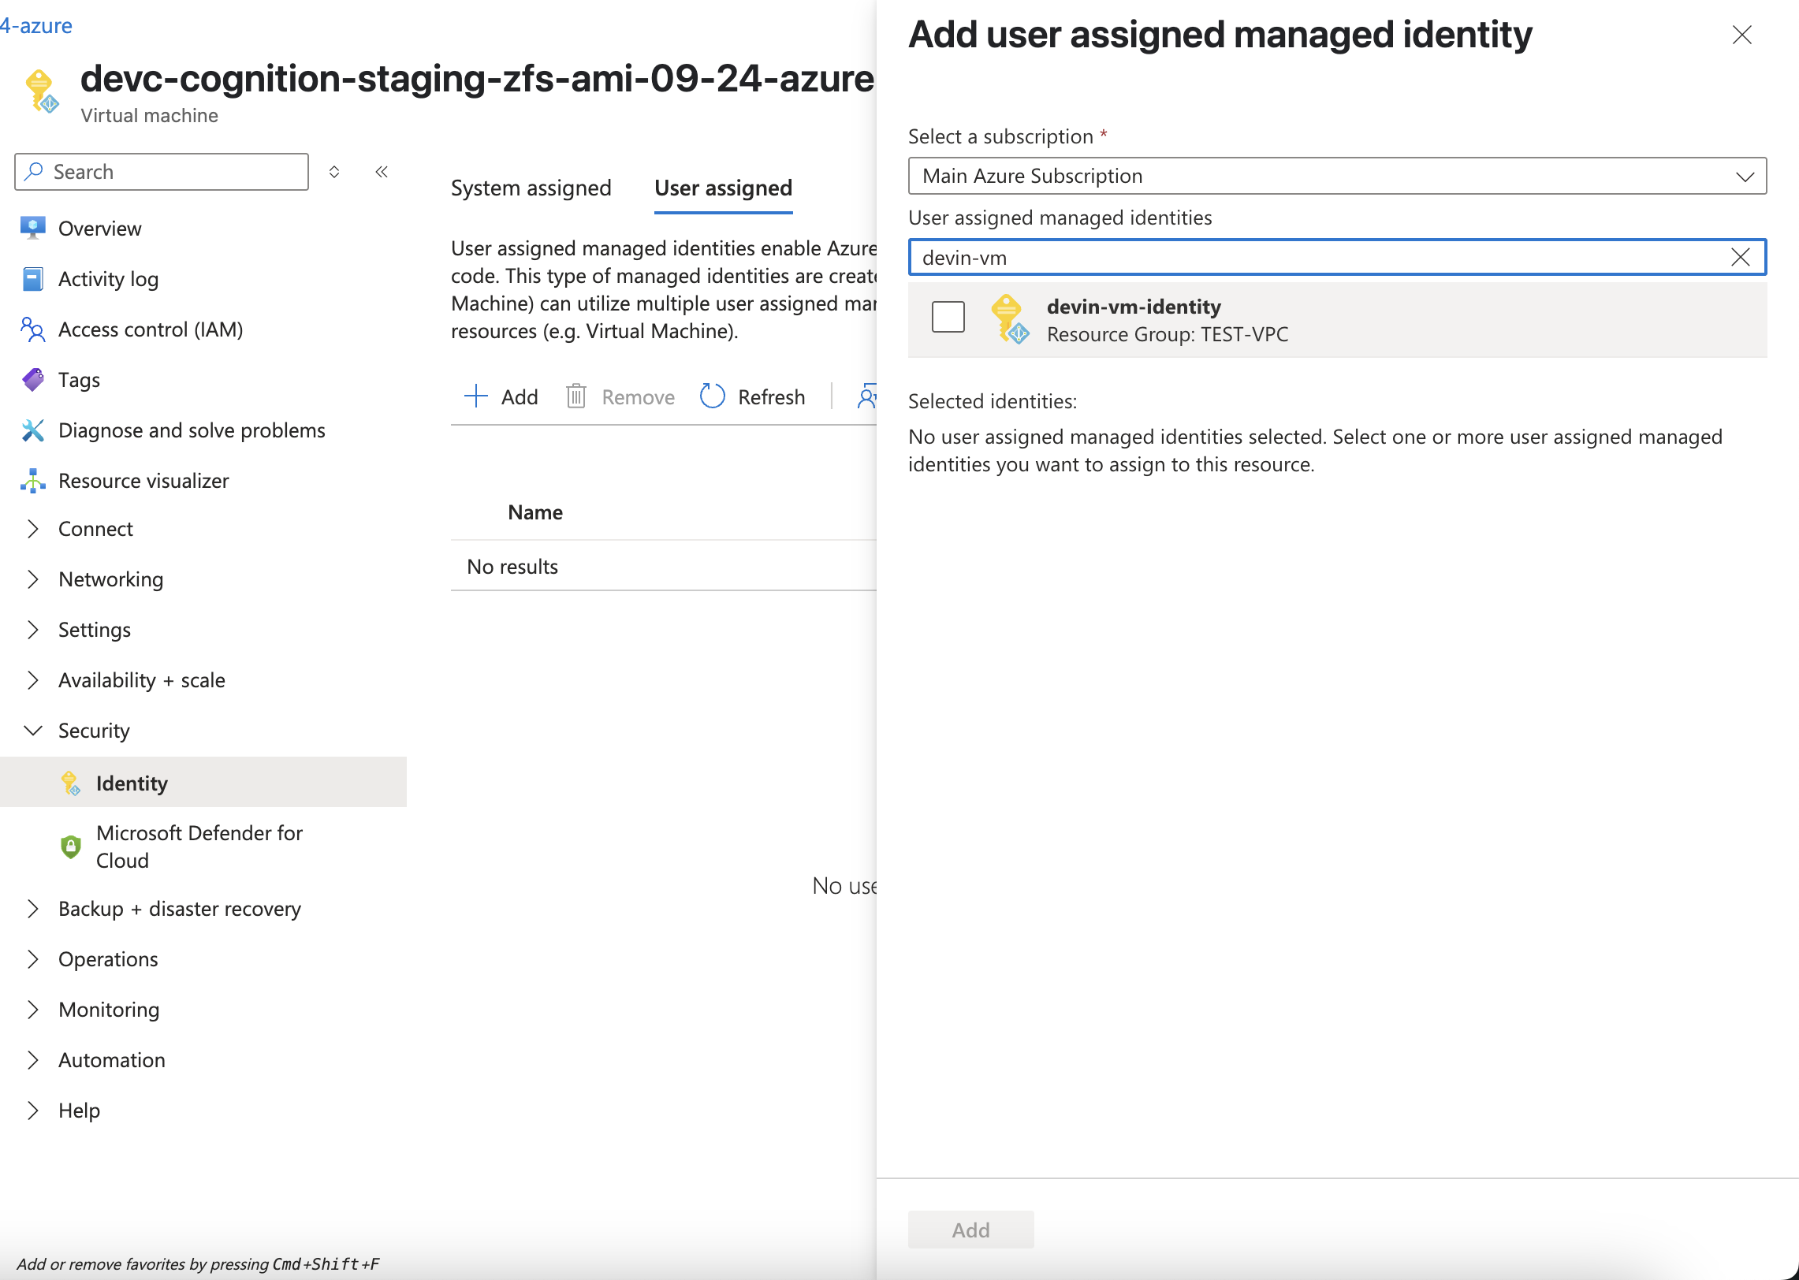Click the Refresh circular arrow icon
This screenshot has height=1280, width=1799.
(x=712, y=396)
